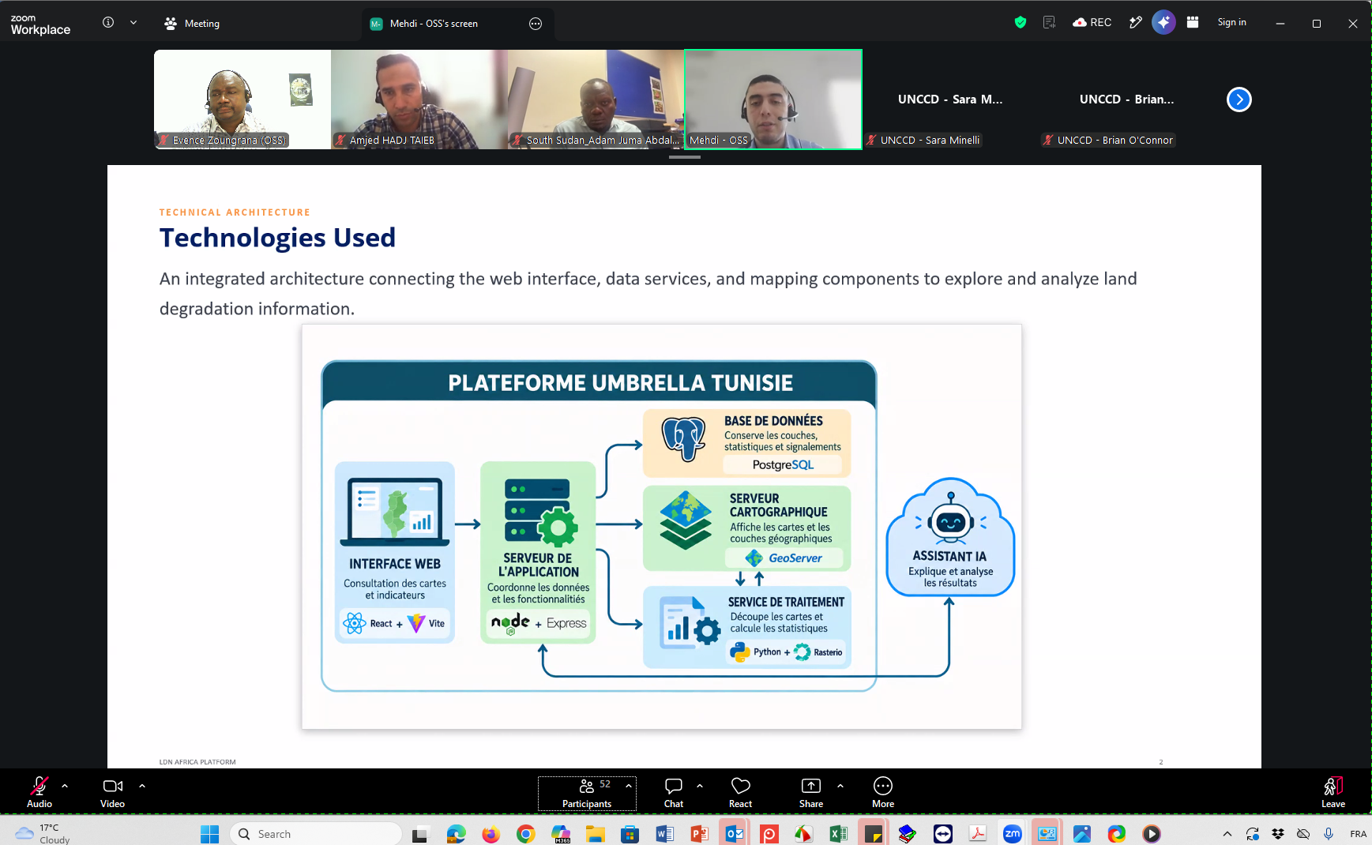The image size is (1372, 845).
Task: Expand video options arrow next to Video
Action: (142, 786)
